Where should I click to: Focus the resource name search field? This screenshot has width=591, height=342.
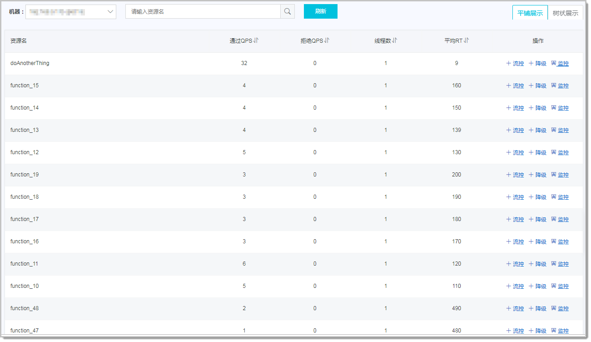coord(203,11)
